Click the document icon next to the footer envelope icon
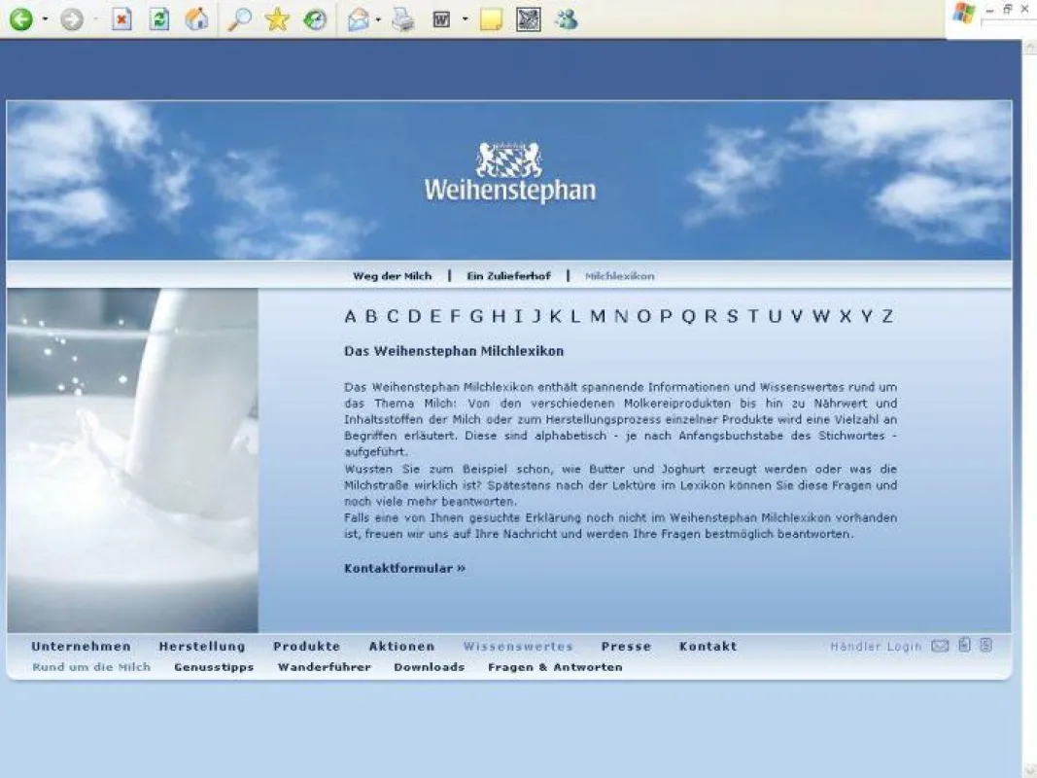The image size is (1037, 778). coord(965,645)
